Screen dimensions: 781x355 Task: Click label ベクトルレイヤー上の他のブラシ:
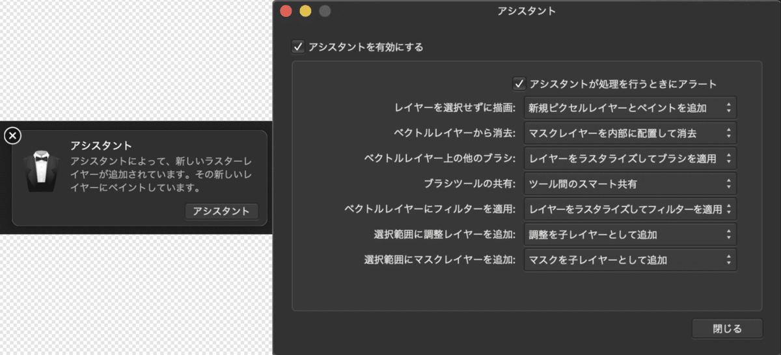click(440, 158)
